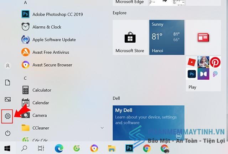Open the Camera app

click(34, 115)
